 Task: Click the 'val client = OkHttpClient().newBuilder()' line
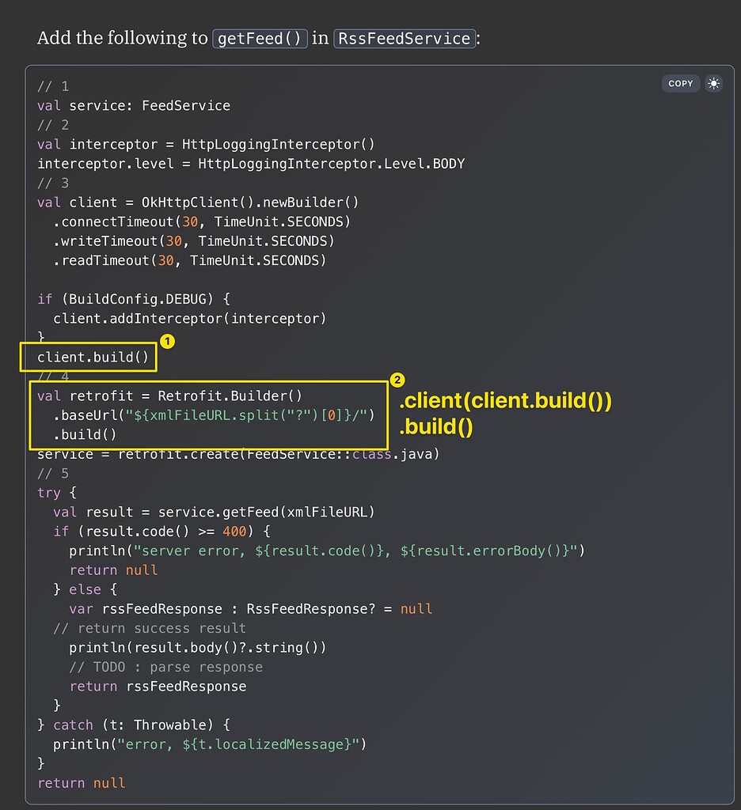pos(198,202)
